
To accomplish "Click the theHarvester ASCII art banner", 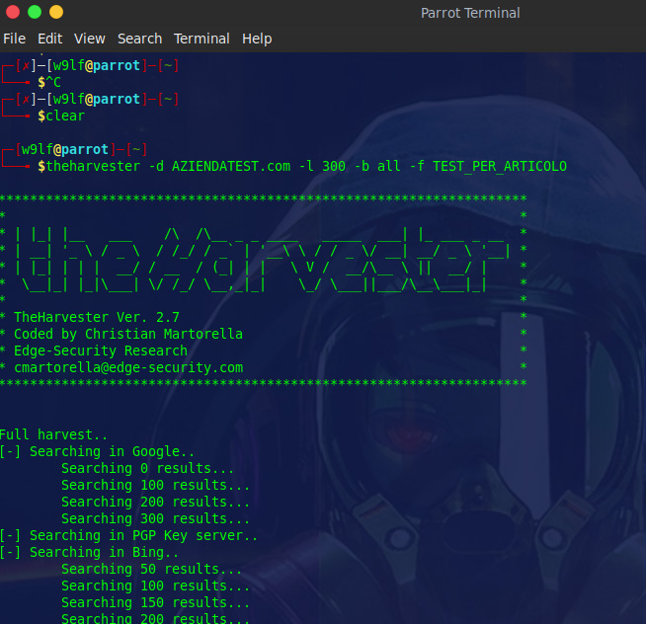I will [263, 260].
